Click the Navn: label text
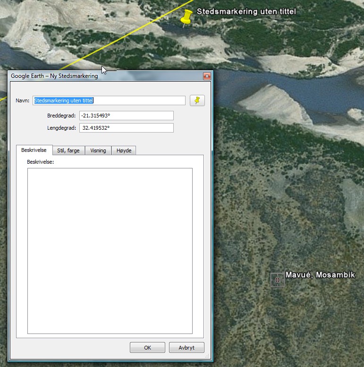 pos(23,100)
